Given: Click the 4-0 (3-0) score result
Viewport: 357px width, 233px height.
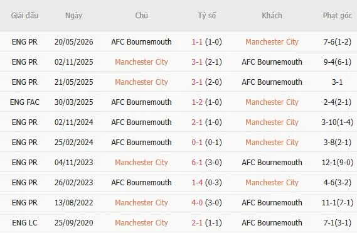Looking at the screenshot, I should pos(206,202).
